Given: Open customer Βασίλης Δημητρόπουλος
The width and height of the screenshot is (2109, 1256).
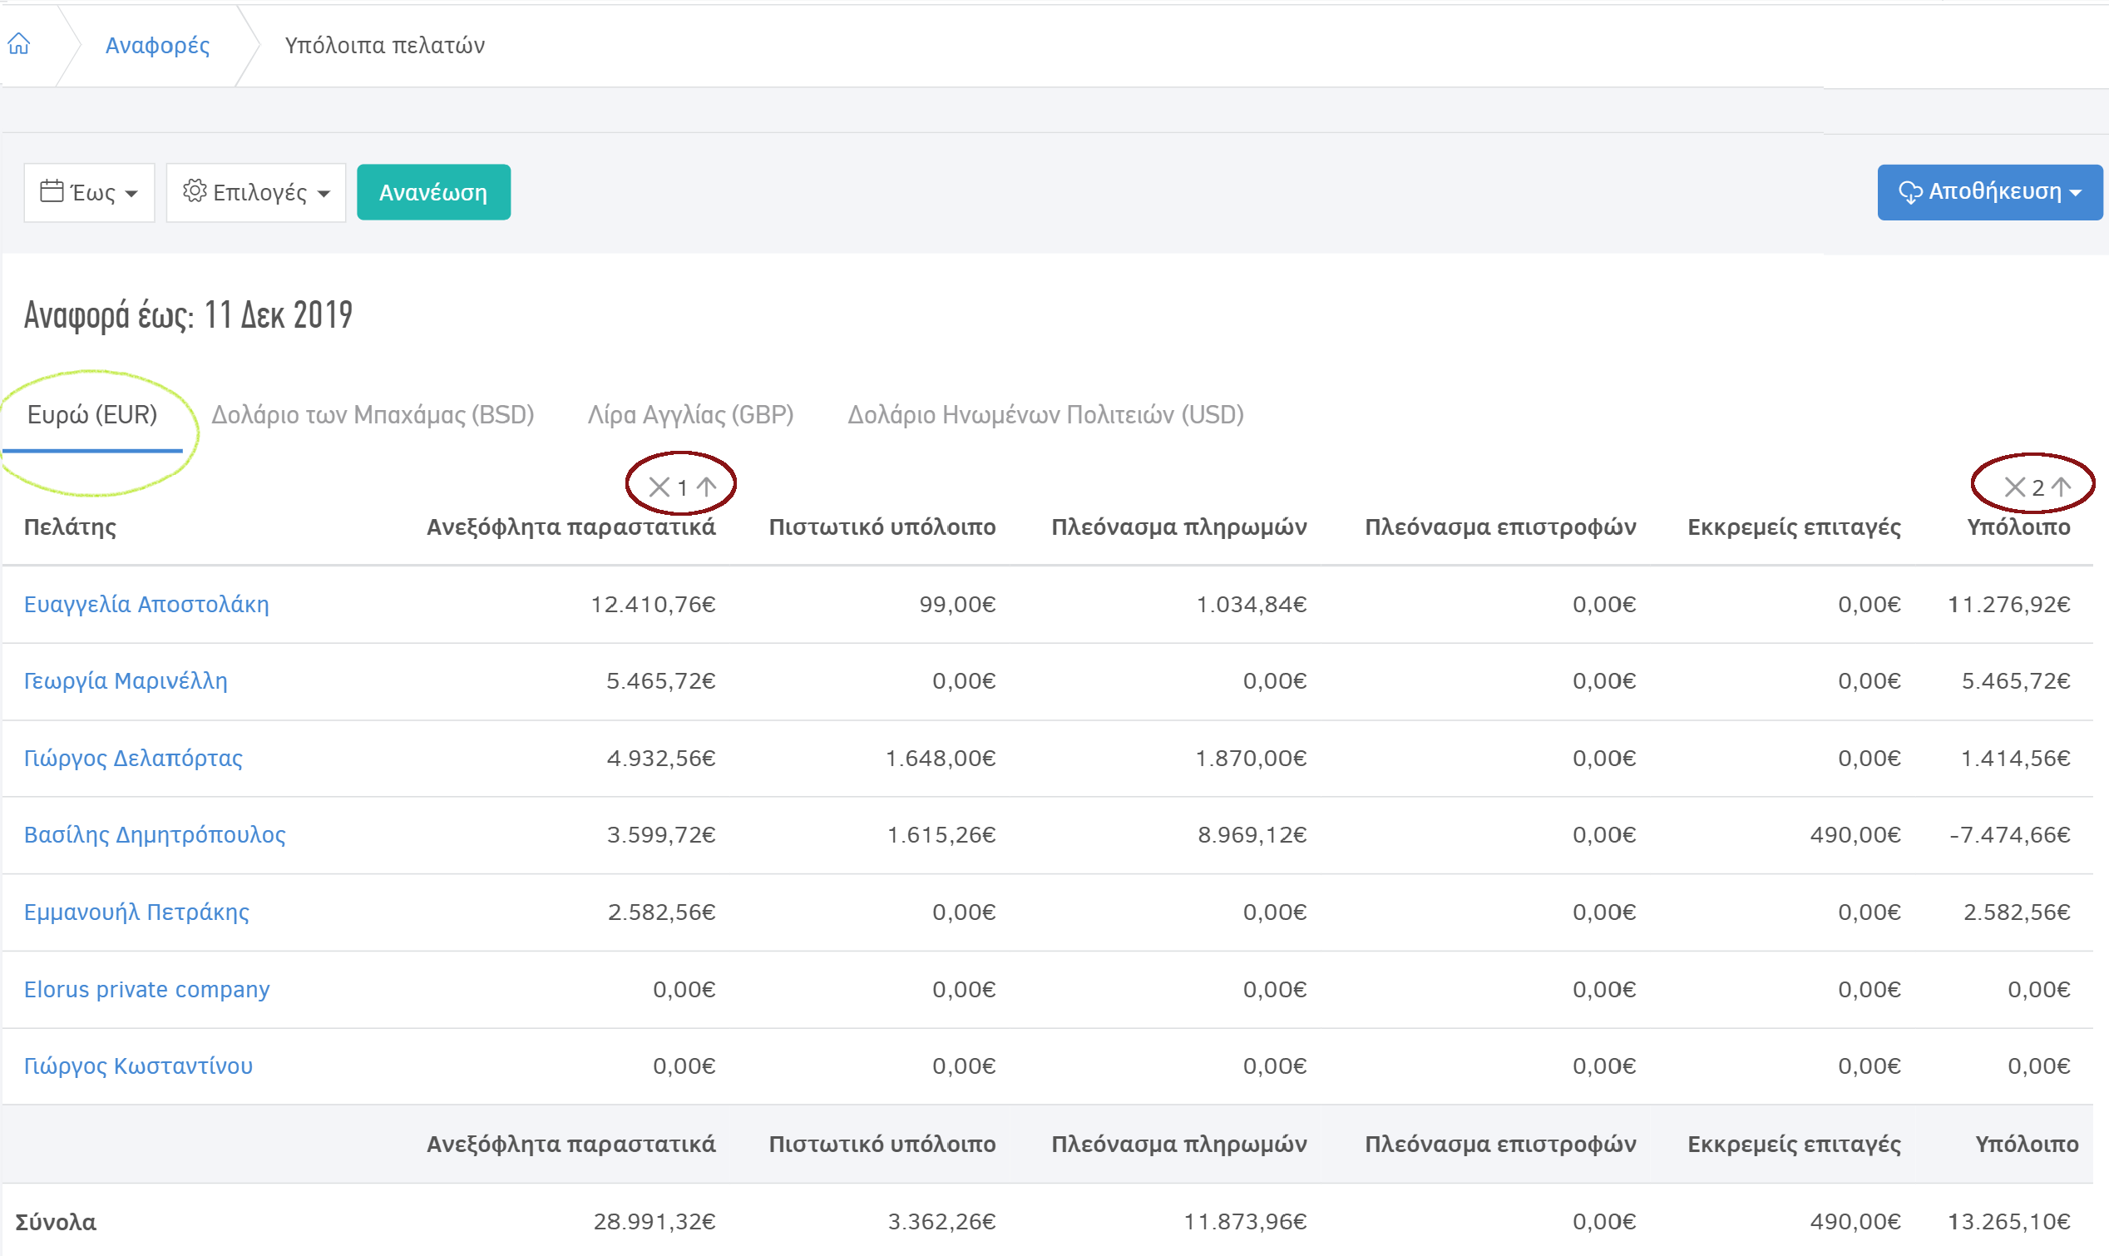Looking at the screenshot, I should (x=155, y=835).
